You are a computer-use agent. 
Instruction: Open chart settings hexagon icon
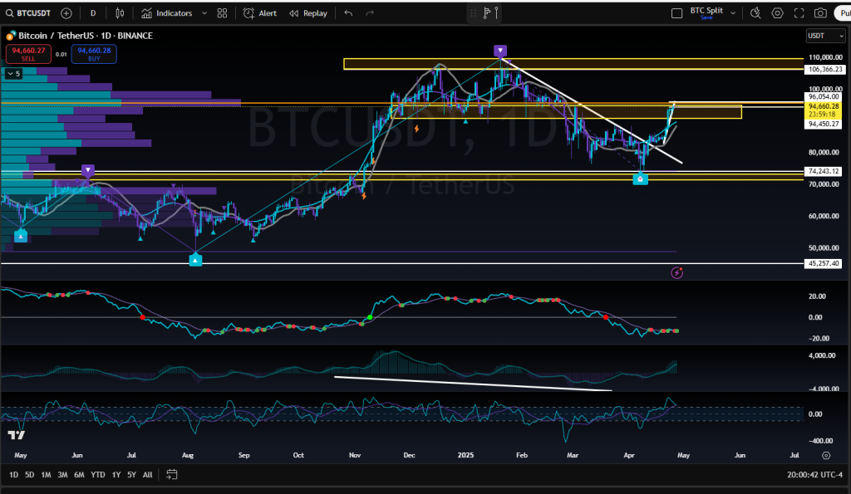[x=777, y=13]
